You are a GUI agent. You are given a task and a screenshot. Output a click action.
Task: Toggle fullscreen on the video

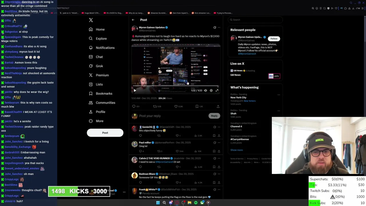click(x=217, y=90)
